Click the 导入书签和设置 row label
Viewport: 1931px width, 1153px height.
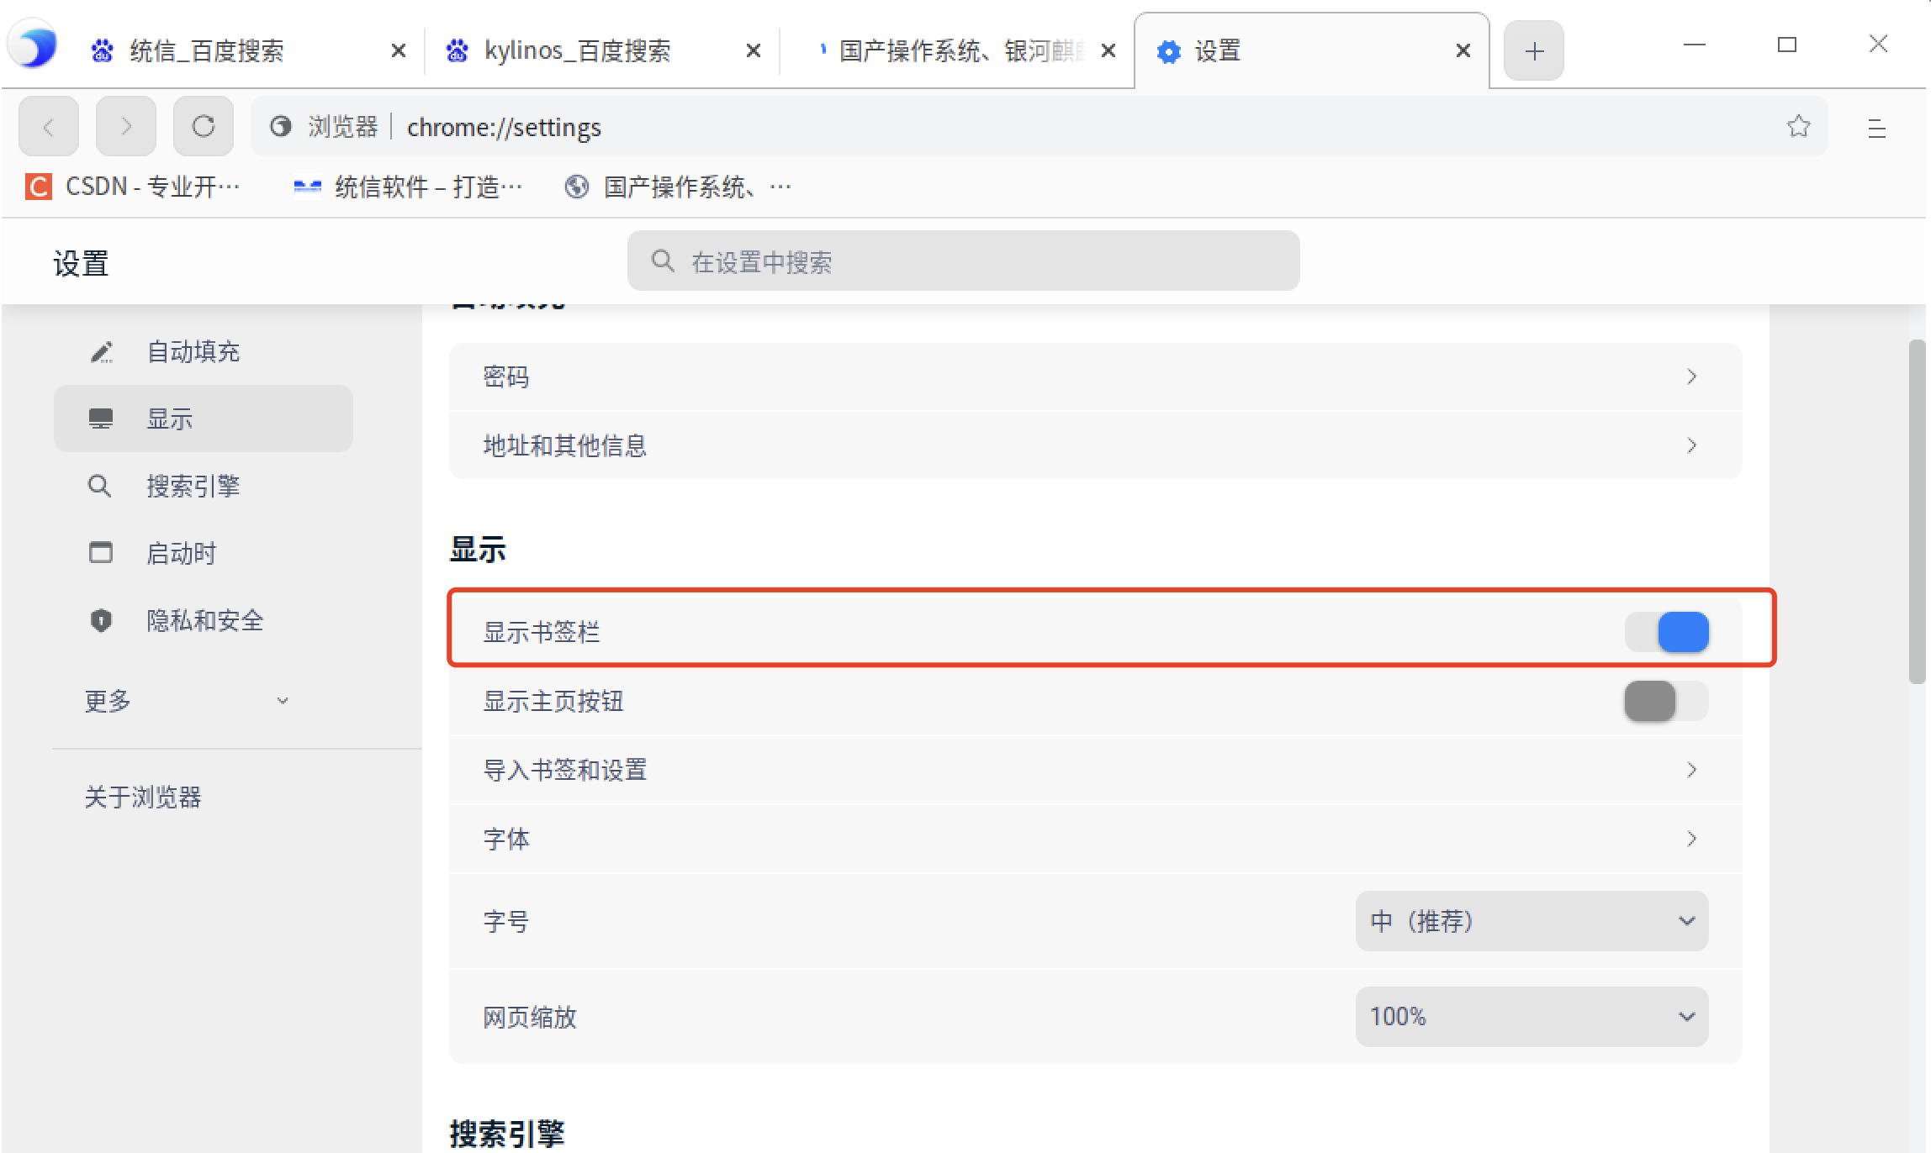point(565,770)
